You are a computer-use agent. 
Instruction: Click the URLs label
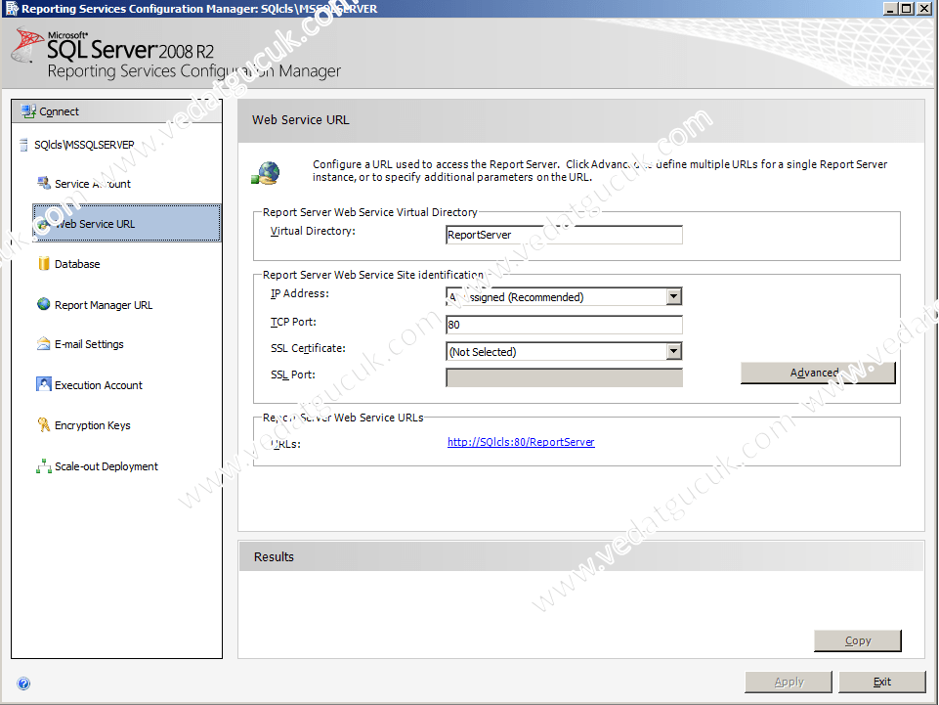(x=285, y=444)
